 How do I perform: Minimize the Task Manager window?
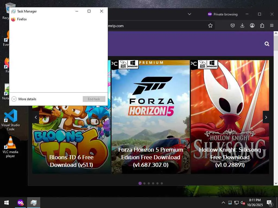coord(77,11)
